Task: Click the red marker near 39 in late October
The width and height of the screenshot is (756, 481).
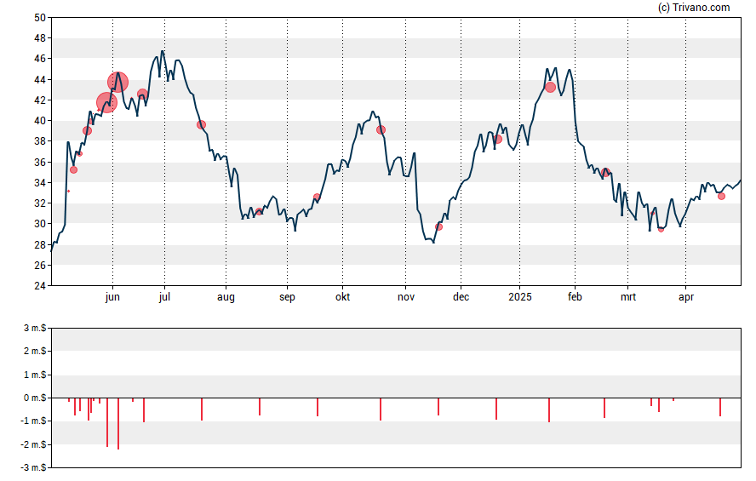Action: coord(381,129)
